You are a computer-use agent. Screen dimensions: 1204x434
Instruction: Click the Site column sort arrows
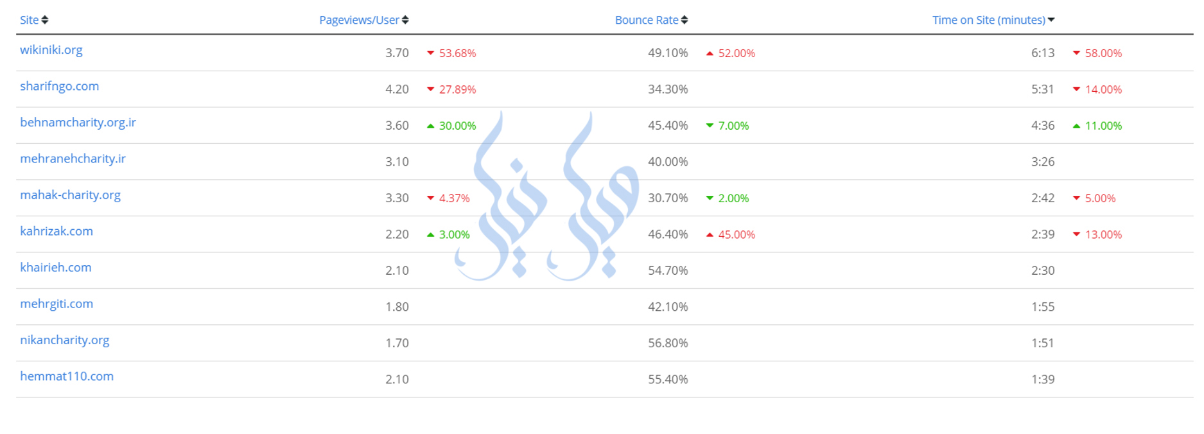[x=45, y=20]
